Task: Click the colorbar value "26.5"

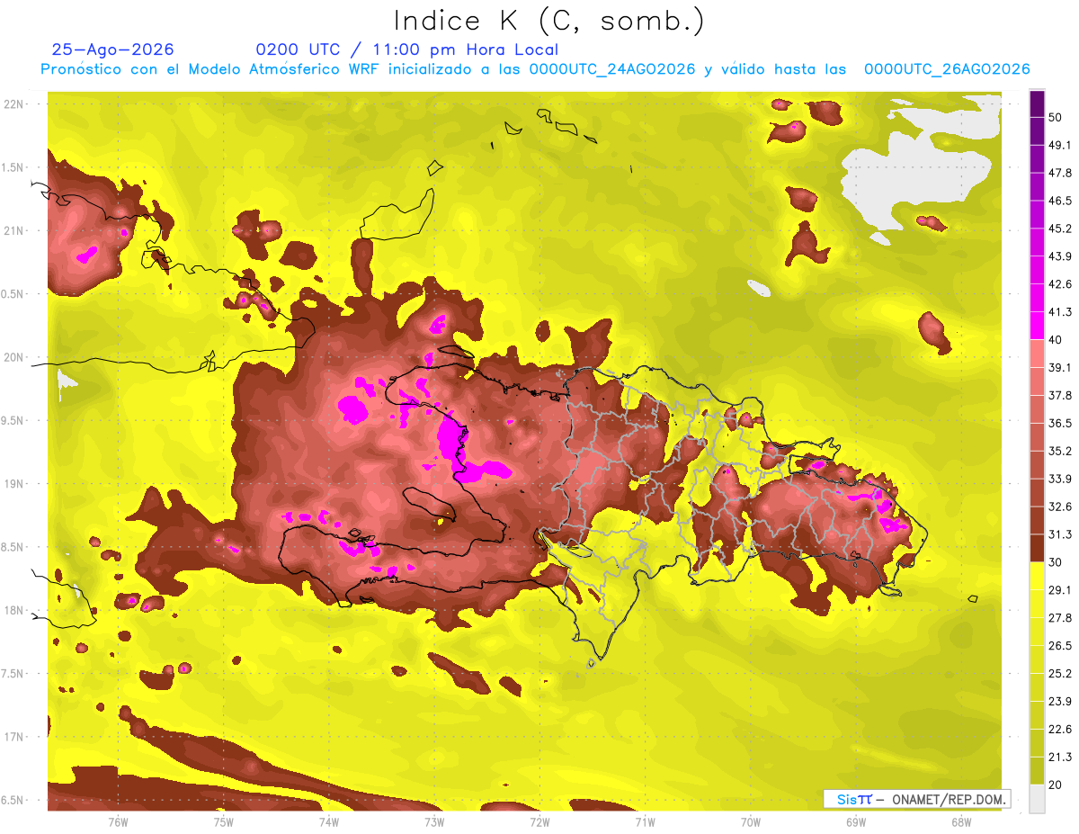Action: point(1060,646)
